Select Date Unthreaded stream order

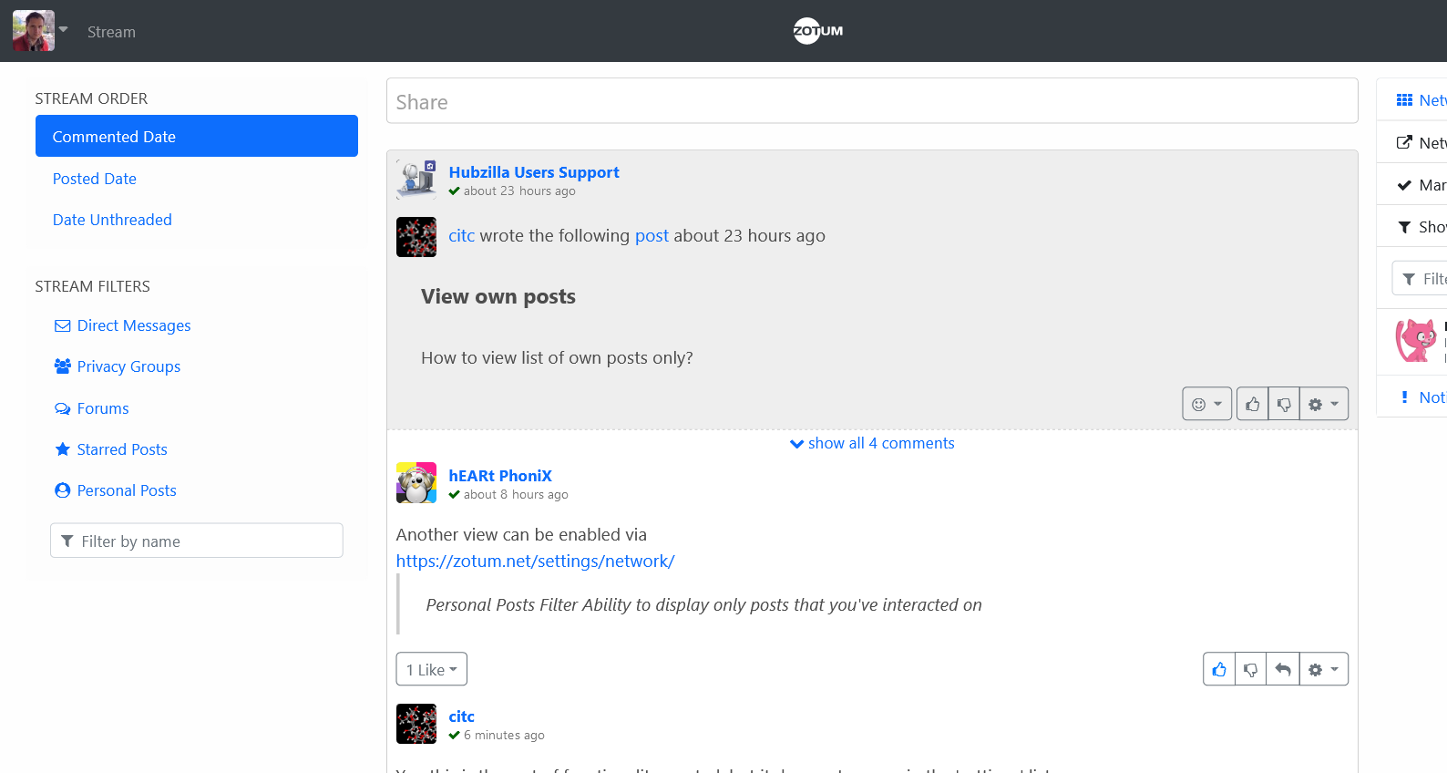[112, 220]
